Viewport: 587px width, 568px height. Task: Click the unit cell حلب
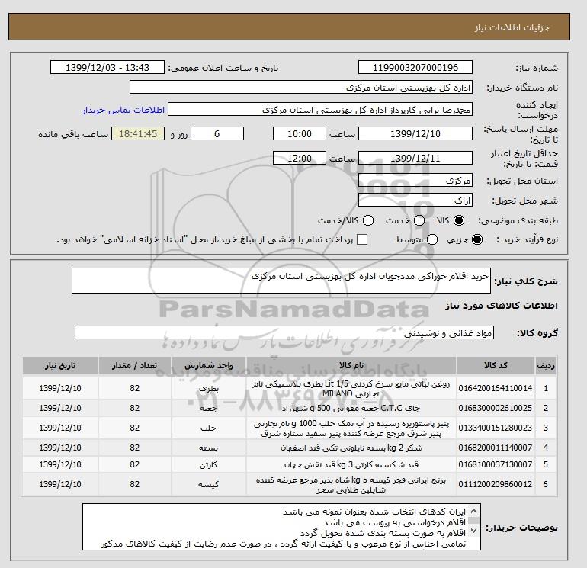[x=209, y=428]
